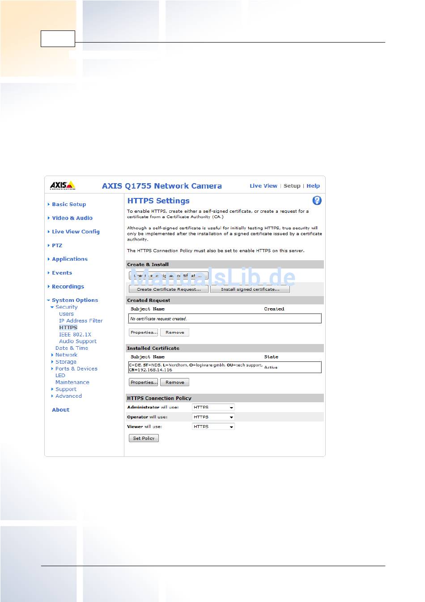Click the AXIS Communications logo
The height and width of the screenshot is (602, 425).
[x=63, y=185]
